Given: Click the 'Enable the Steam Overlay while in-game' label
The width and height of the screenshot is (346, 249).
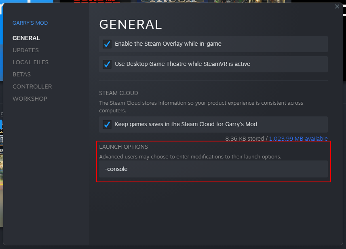Looking at the screenshot, I should (x=168, y=44).
